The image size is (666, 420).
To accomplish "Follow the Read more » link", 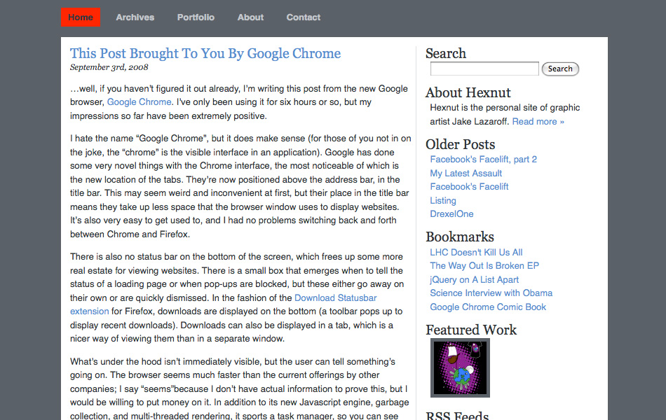I will click(538, 122).
